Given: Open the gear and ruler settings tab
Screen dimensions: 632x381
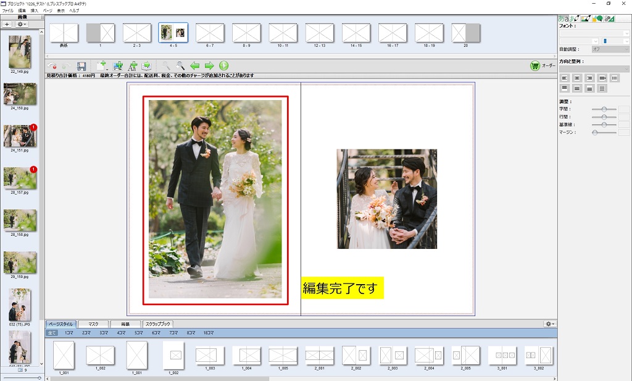Looking at the screenshot, I should tap(609, 19).
